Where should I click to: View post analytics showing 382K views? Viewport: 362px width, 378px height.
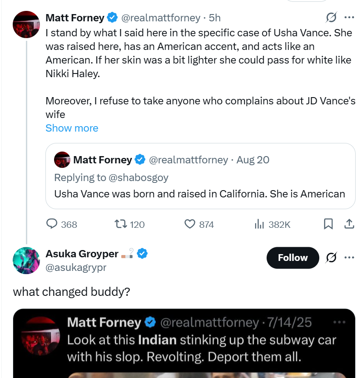(259, 224)
